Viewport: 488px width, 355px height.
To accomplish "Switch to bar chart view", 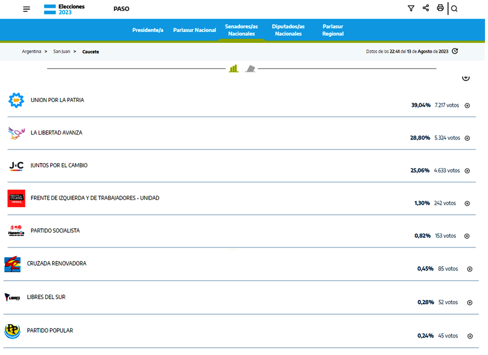I will click(x=233, y=69).
